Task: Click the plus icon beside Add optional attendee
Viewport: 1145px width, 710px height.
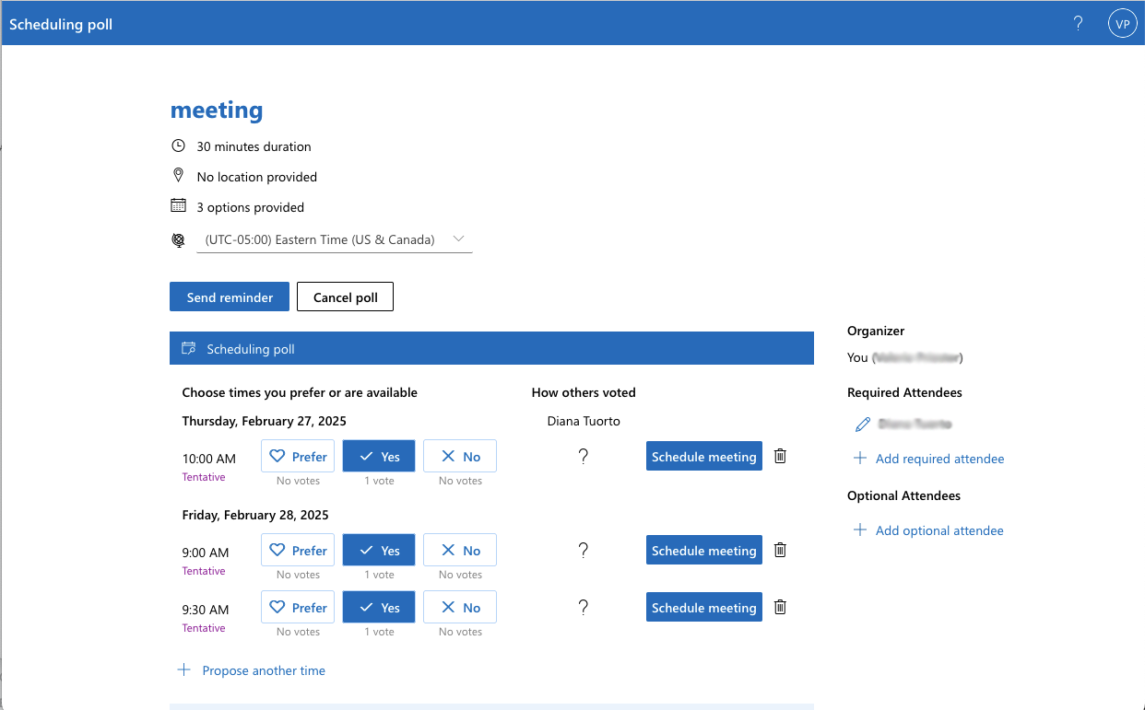Action: coord(860,530)
